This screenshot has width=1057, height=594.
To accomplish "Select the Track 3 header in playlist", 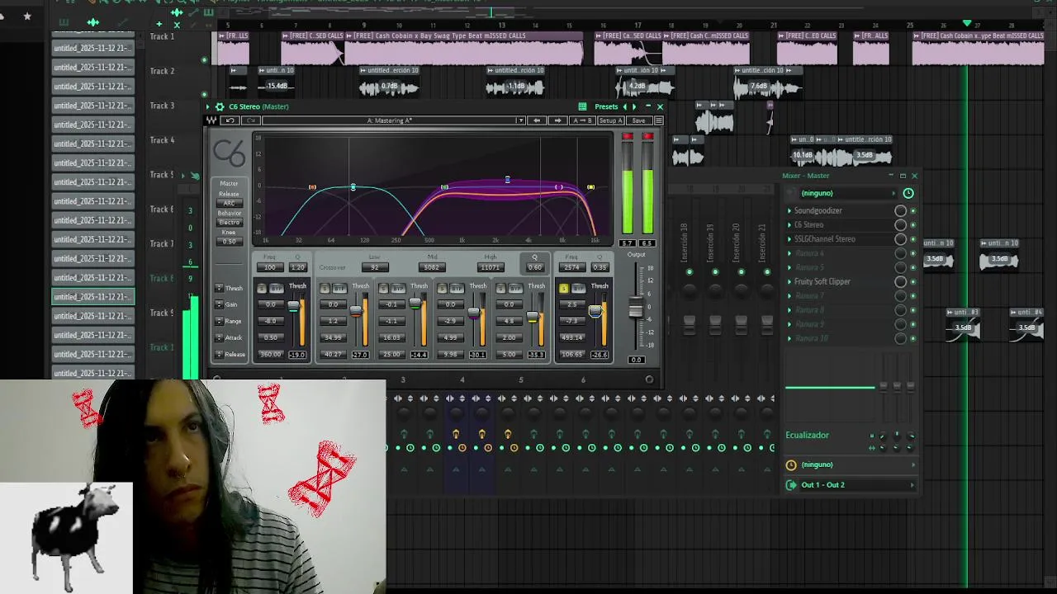I will (x=162, y=106).
